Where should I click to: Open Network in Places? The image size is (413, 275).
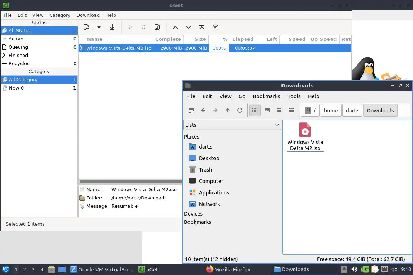[x=209, y=204]
